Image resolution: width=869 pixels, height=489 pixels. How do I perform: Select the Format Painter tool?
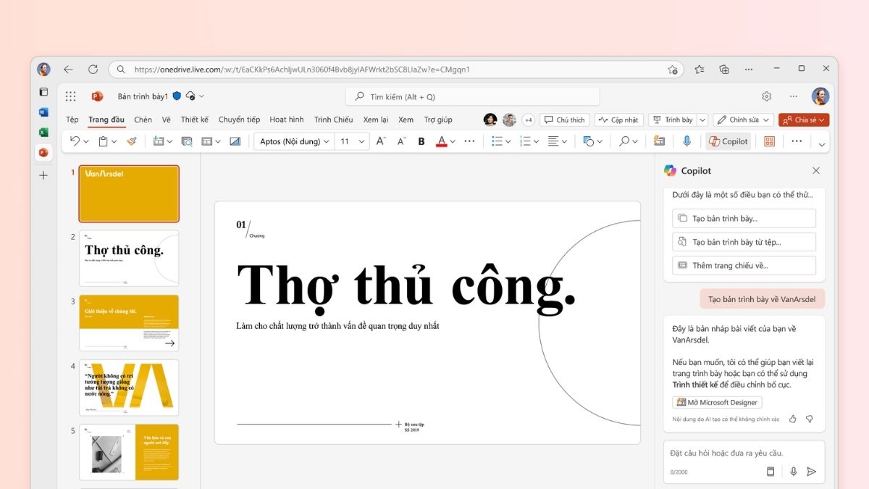[133, 142]
